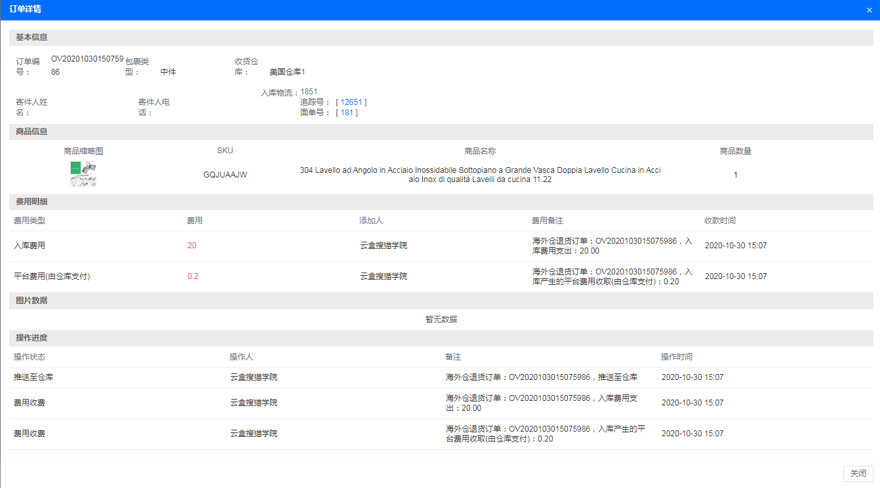Click the 操作进度 section header

[31, 338]
